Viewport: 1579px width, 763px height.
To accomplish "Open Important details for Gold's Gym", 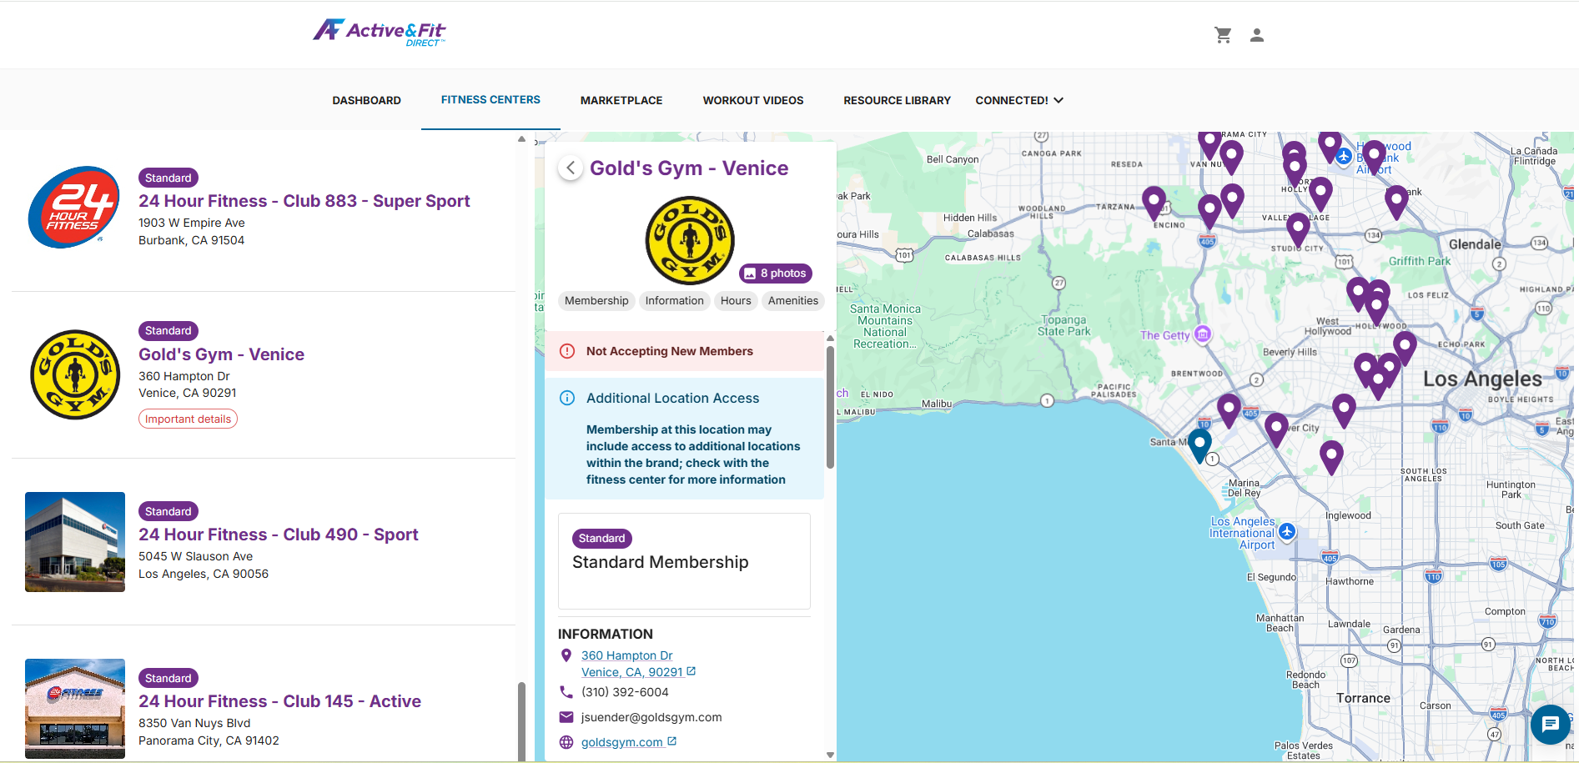I will (188, 419).
